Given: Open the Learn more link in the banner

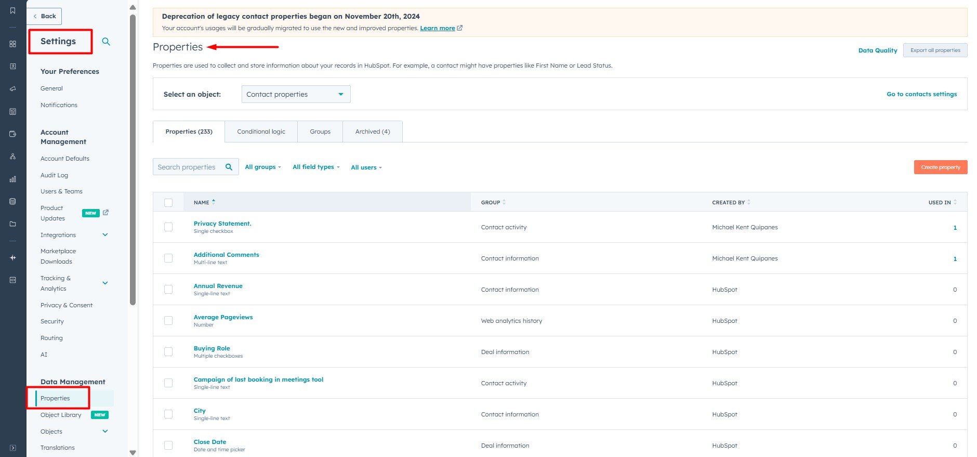Looking at the screenshot, I should 437,28.
